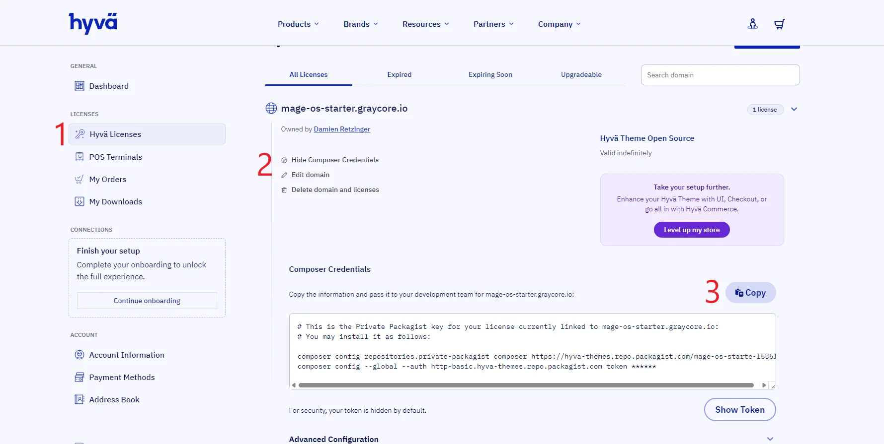Click the Valid indefinitely text
Viewport: 884px width, 444px height.
pos(626,153)
